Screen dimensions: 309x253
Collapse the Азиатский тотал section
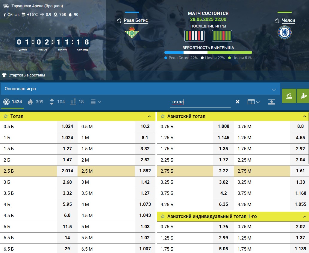[x=305, y=116]
